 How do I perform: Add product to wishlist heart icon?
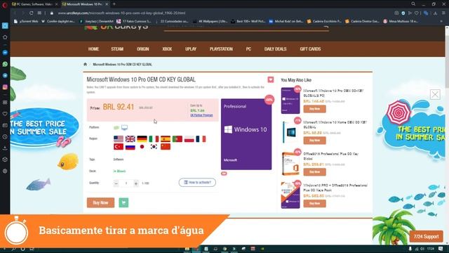pos(271,79)
